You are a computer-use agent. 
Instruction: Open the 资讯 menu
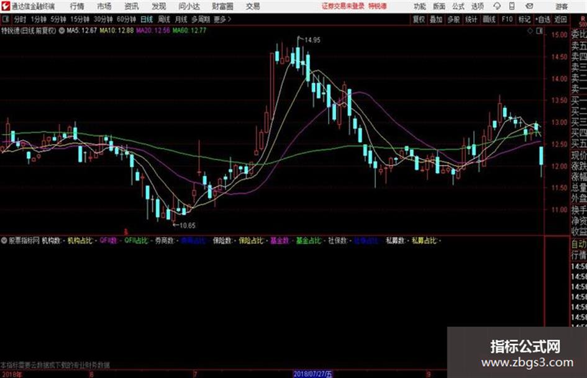(x=132, y=6)
